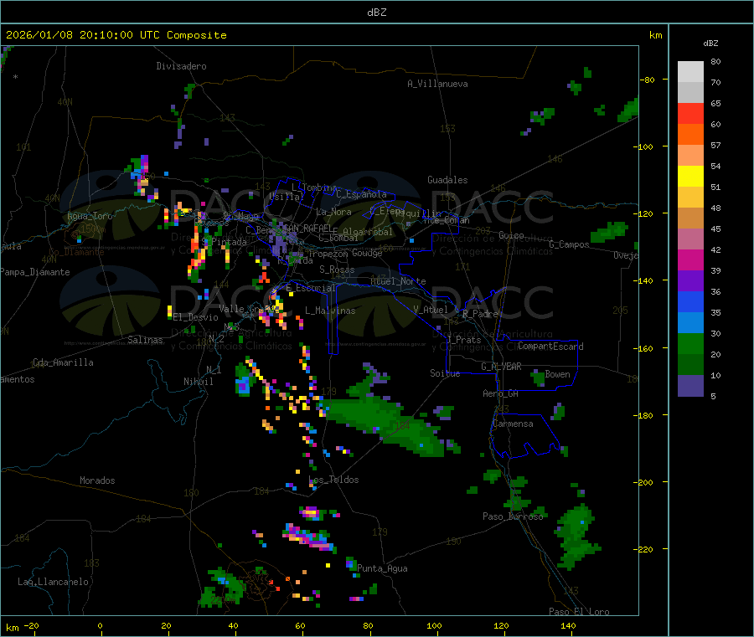Image resolution: width=754 pixels, height=637 pixels.
Task: Click the 42 dBZ magenta swatch
Action: click(x=690, y=259)
